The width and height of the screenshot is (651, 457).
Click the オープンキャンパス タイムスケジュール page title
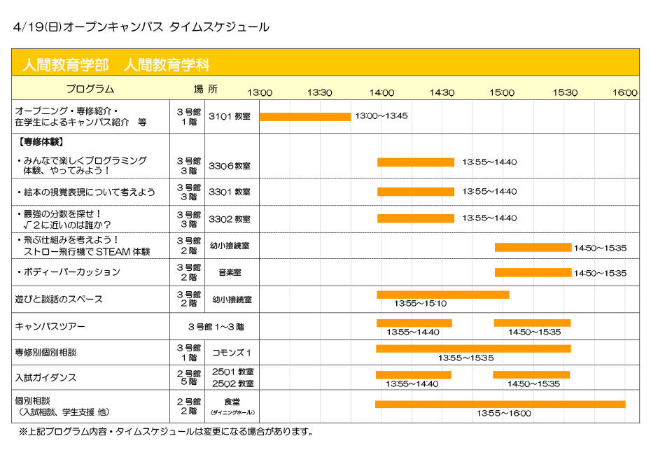point(141,27)
